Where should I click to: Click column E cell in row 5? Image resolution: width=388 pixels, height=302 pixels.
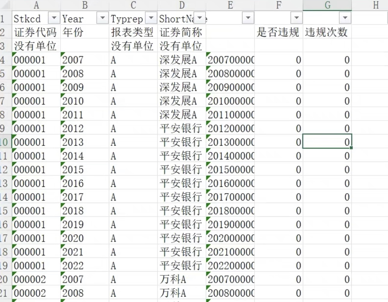(x=230, y=73)
